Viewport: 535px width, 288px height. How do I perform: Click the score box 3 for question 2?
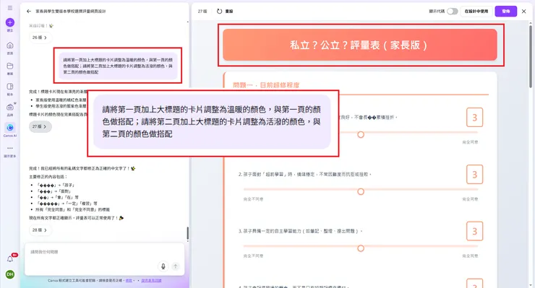474,175
